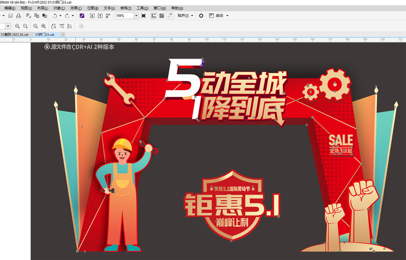Open the 视图(V) menu
Viewport: 406px width, 260px height.
tap(26, 8)
